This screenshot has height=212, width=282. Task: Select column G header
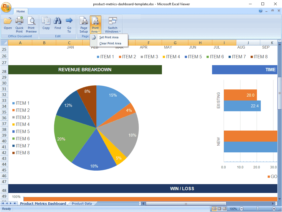[175, 43]
